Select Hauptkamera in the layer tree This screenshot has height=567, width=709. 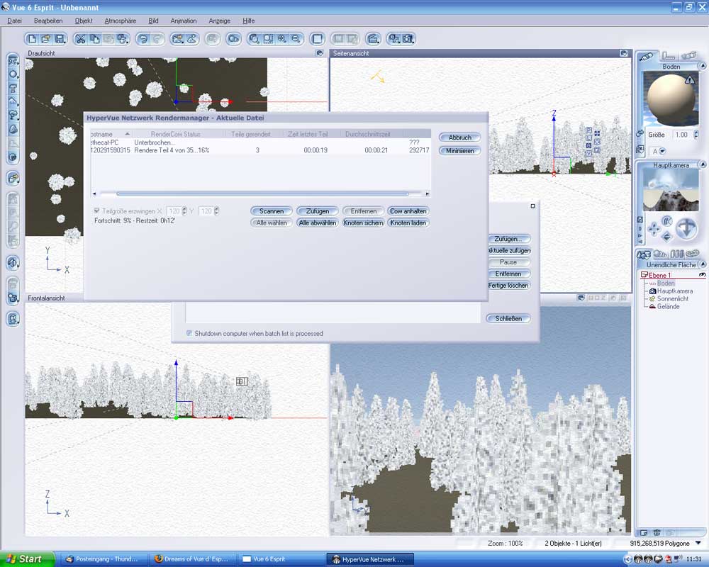coord(675,291)
